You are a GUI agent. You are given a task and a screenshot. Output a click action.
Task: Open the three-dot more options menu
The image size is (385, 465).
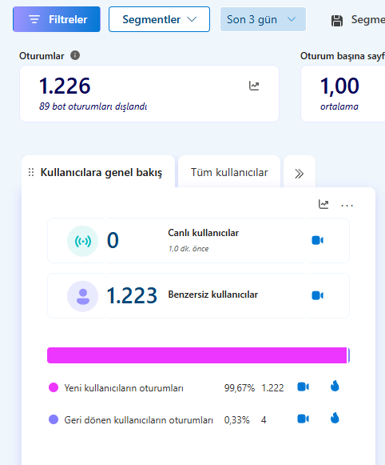(x=347, y=205)
